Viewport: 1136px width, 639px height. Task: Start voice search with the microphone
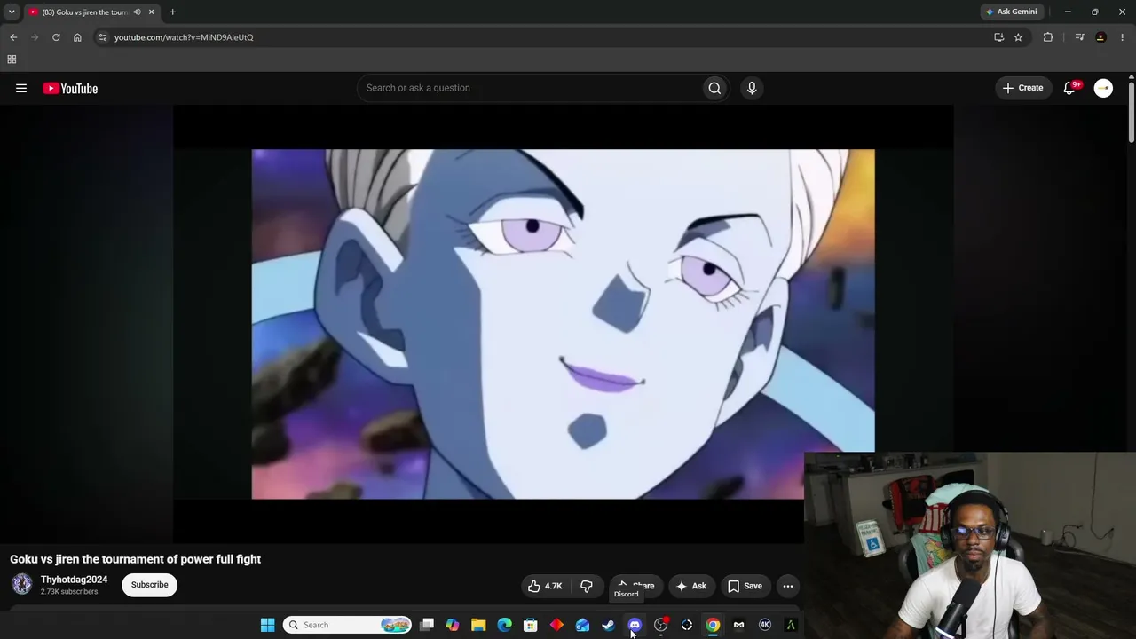coord(752,88)
